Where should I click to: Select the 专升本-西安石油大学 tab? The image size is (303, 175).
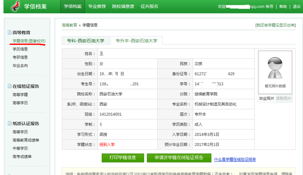pos(136,40)
